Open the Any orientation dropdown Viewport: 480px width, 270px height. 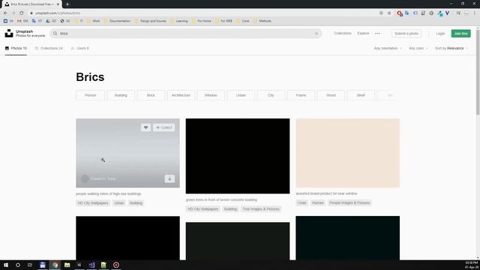tap(388, 48)
